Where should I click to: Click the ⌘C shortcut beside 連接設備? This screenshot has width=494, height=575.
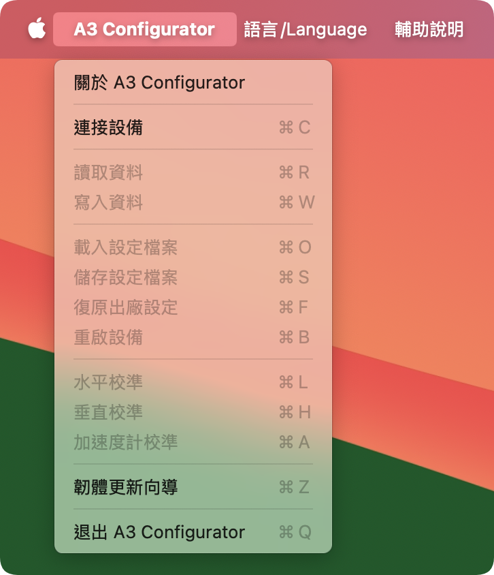[295, 127]
